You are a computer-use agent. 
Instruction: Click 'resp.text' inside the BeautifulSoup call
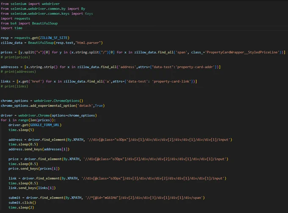coord(64,43)
